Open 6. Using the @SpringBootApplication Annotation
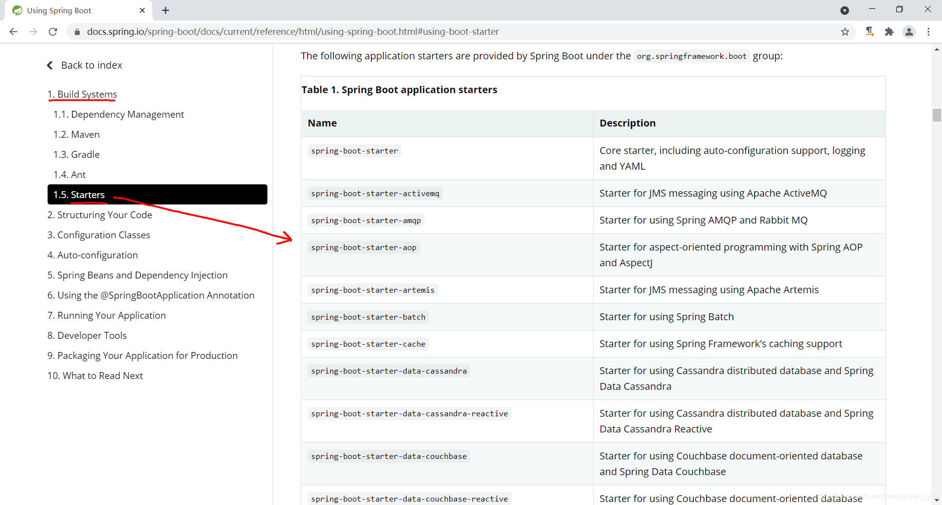 151,295
